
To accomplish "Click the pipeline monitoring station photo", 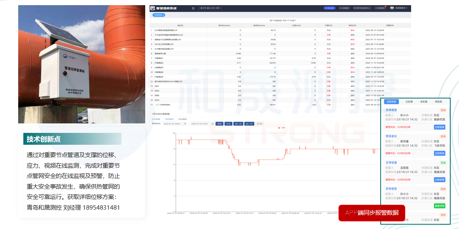I will coord(82,64).
